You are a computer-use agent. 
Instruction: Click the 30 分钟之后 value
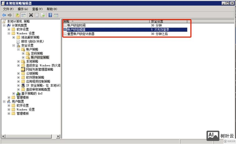click(x=159, y=34)
